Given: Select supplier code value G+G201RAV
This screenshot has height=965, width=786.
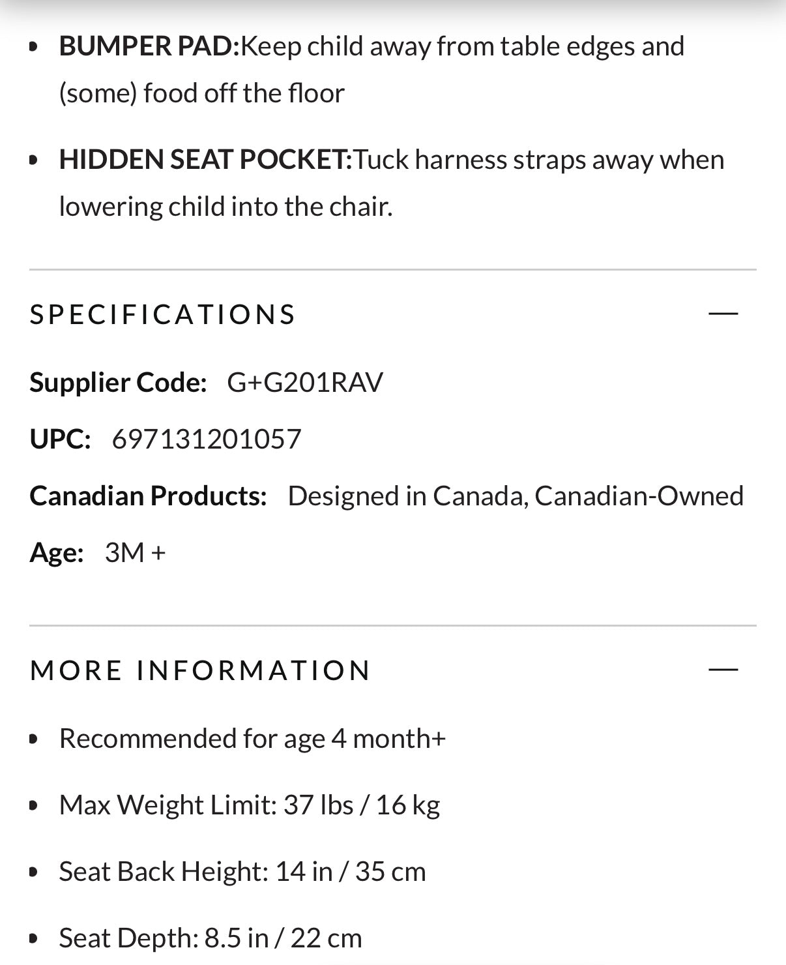Looking at the screenshot, I should tap(305, 382).
